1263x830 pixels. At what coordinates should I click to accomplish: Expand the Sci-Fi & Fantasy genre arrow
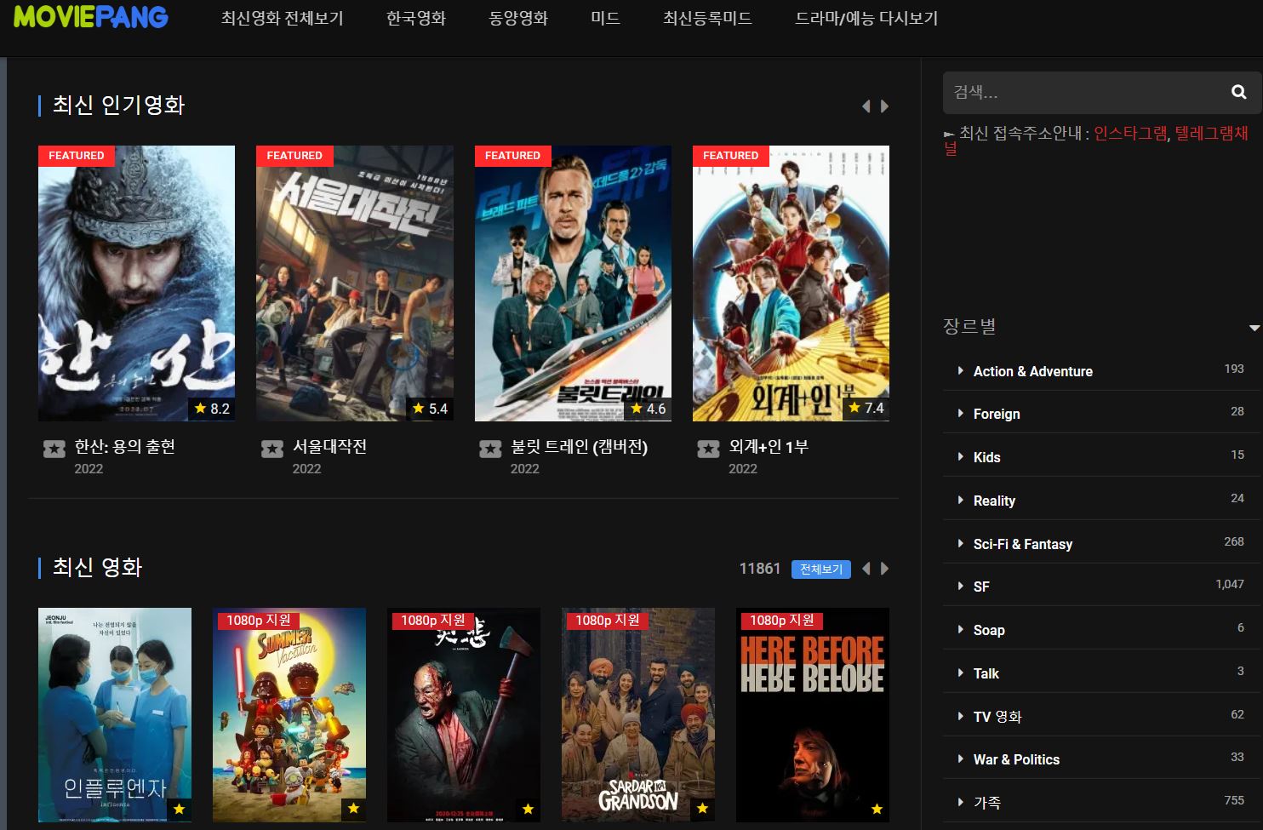[x=960, y=543]
